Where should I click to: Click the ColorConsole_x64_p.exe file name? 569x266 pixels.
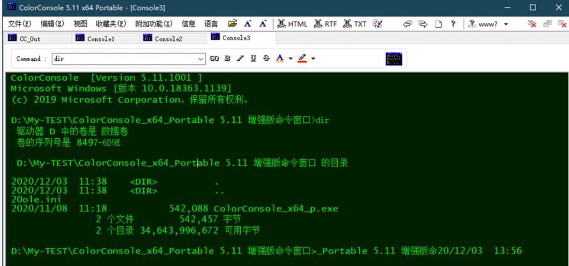pos(276,209)
